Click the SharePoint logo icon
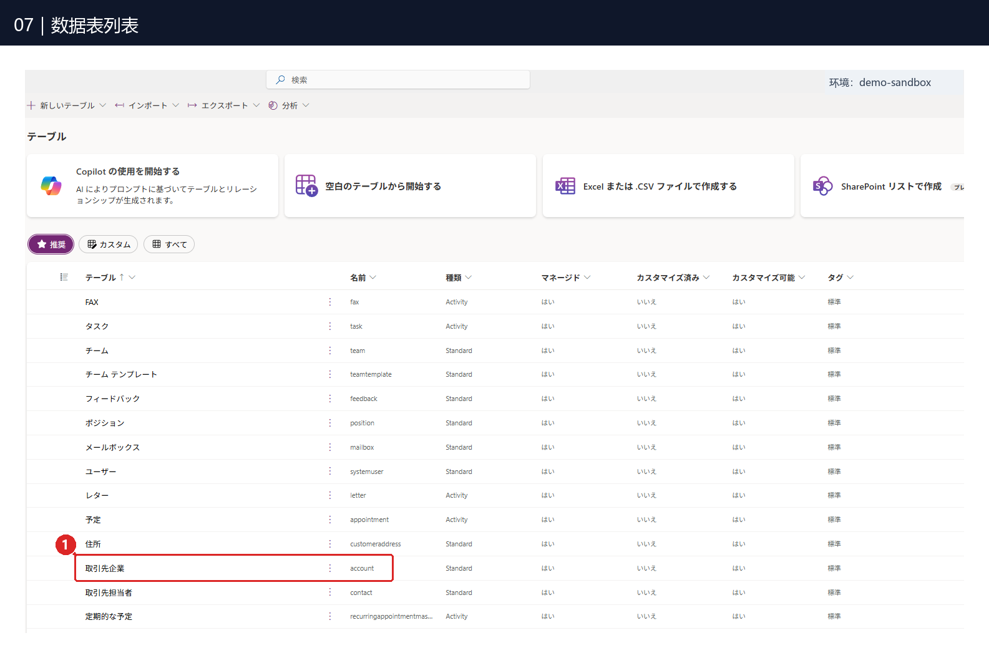The height and width of the screenshot is (658, 989). pos(822,186)
